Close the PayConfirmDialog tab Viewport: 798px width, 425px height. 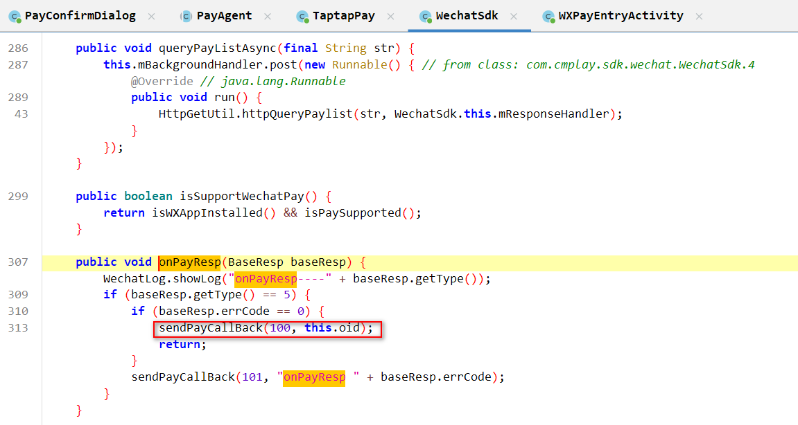[152, 16]
